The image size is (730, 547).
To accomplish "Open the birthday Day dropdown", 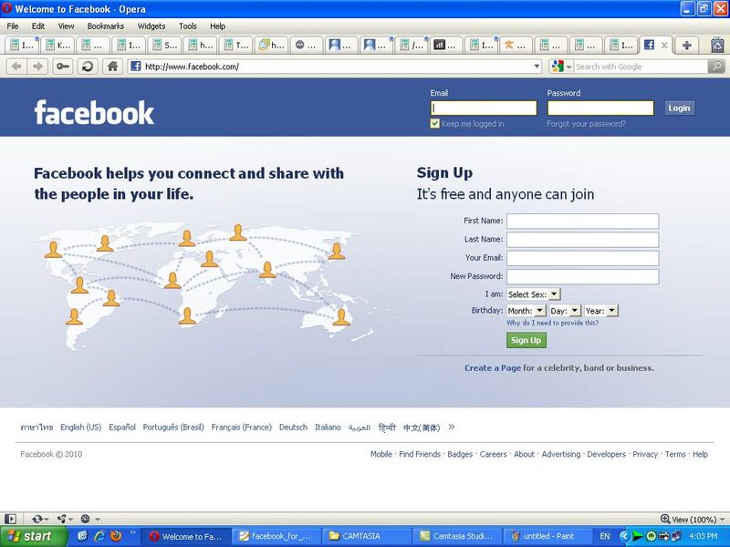I will [x=565, y=311].
